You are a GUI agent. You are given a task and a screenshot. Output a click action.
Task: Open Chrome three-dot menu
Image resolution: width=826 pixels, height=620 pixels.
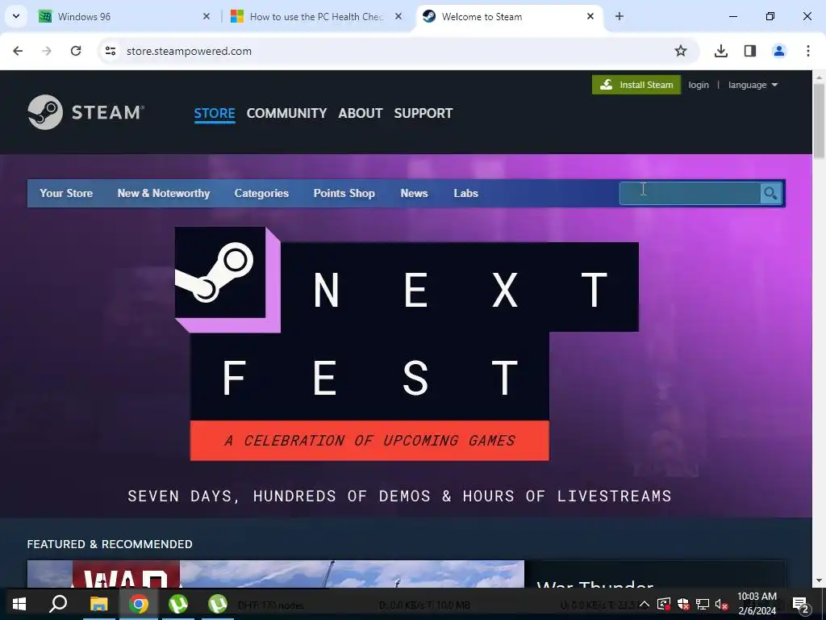[x=807, y=51]
